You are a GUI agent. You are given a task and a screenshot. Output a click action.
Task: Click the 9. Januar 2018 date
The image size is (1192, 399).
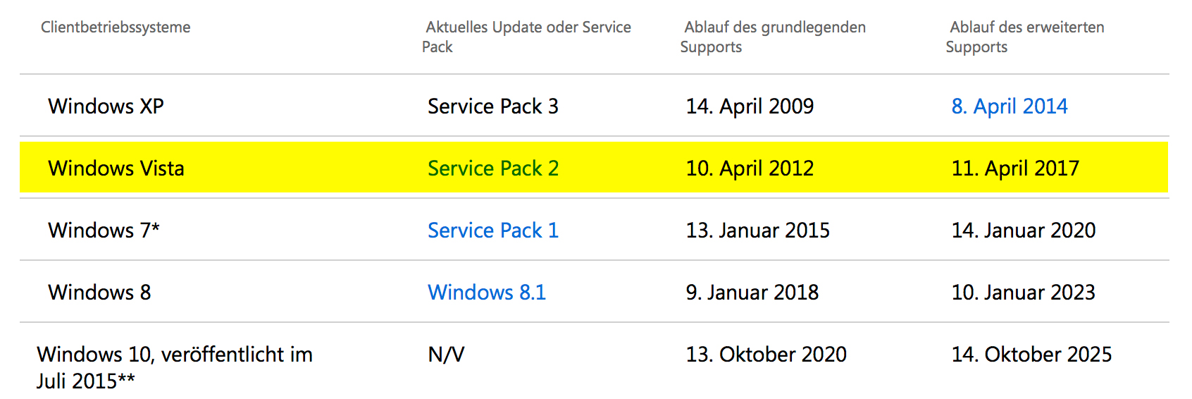752,293
